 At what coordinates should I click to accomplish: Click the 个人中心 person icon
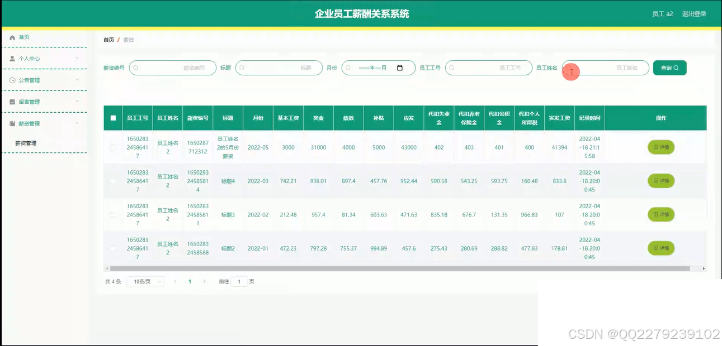click(12, 58)
